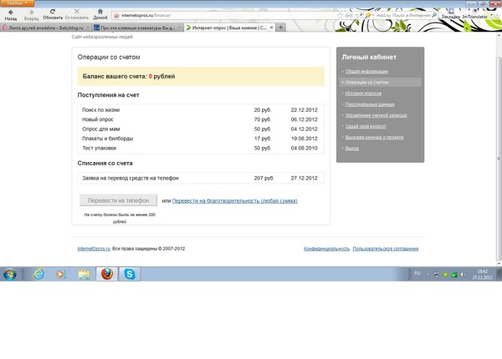Image resolution: width=502 pixels, height=359 pixels.
Task: Open Windows Media Player taskbar icon
Action: [59, 274]
